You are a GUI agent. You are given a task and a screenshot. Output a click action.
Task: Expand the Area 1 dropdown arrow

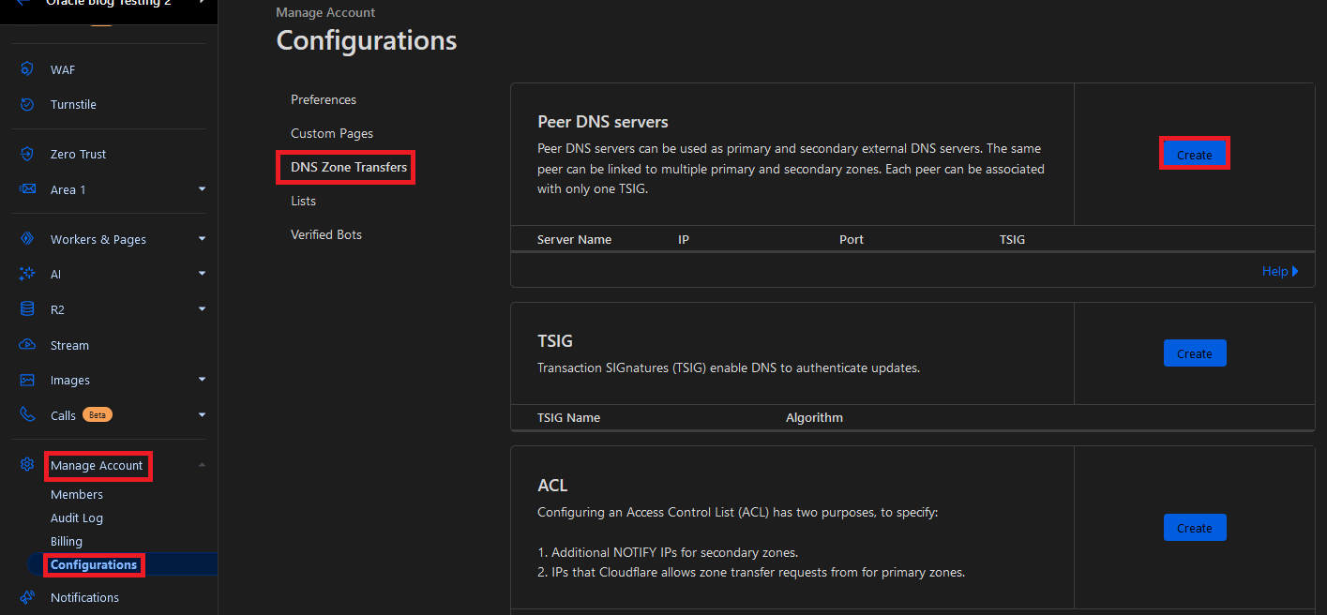coord(202,189)
